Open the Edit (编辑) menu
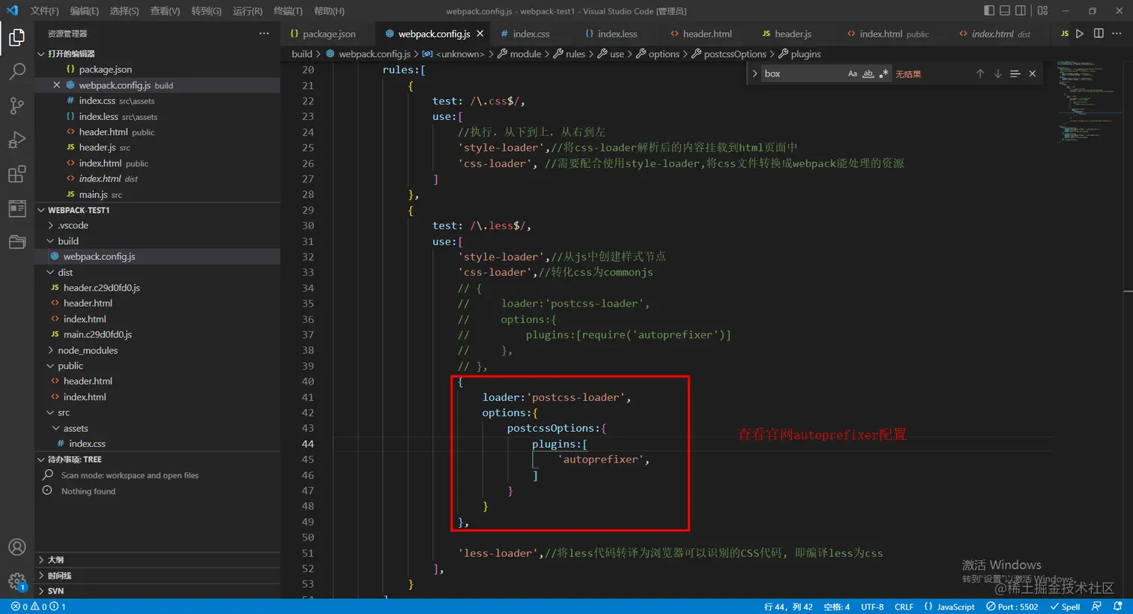Image resolution: width=1133 pixels, height=614 pixels. click(84, 10)
